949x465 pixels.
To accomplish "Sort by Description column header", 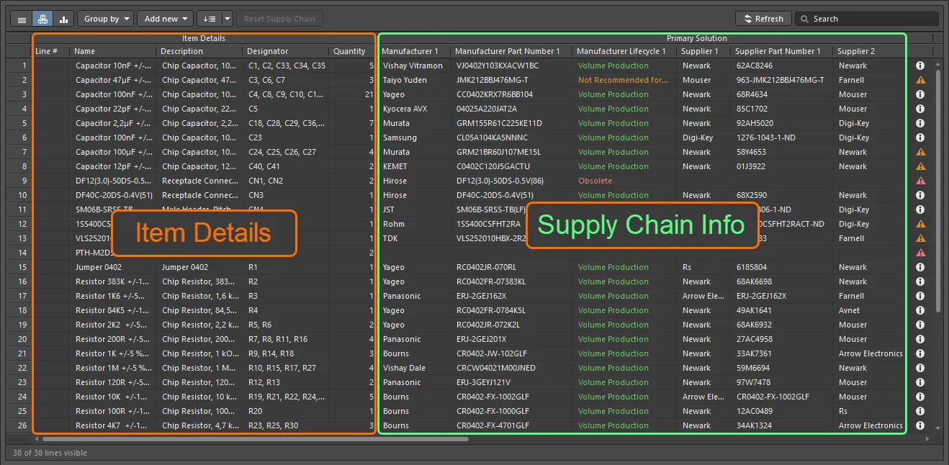I will coord(199,51).
